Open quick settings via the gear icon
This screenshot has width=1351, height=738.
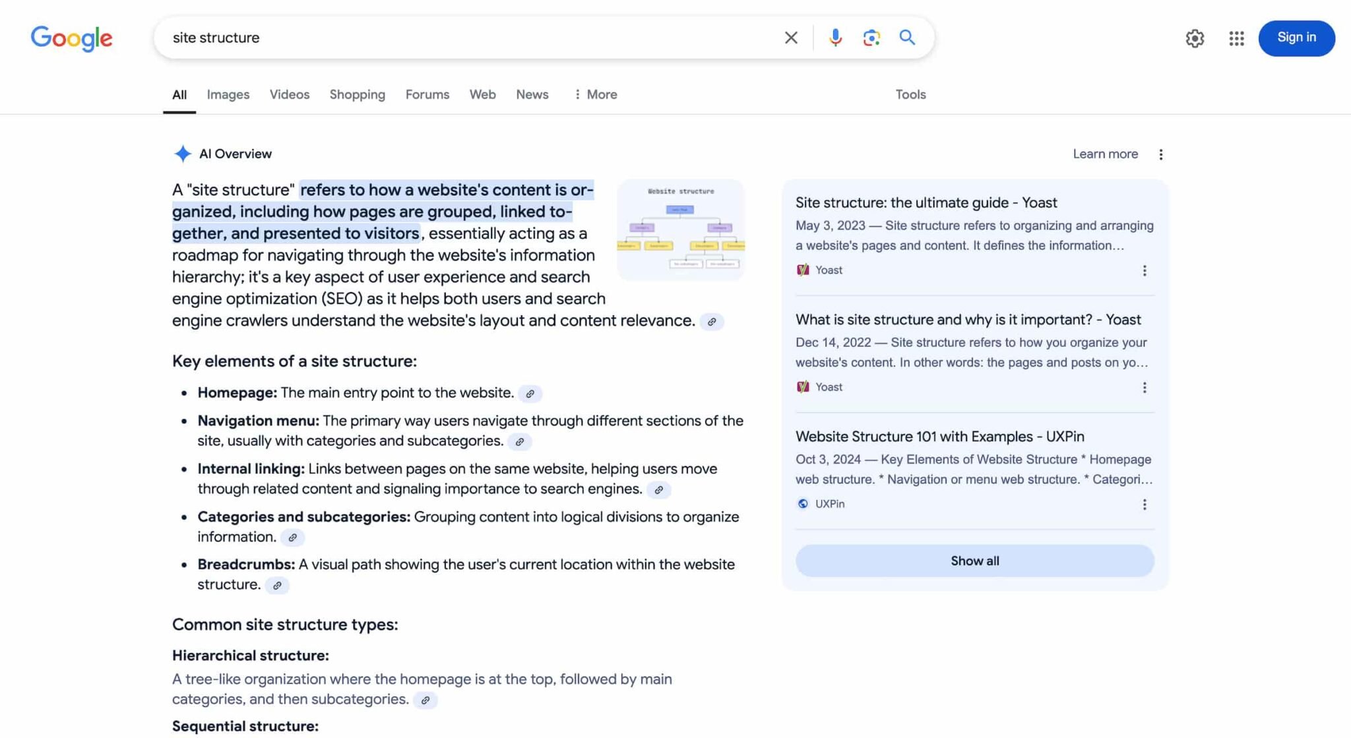tap(1195, 39)
